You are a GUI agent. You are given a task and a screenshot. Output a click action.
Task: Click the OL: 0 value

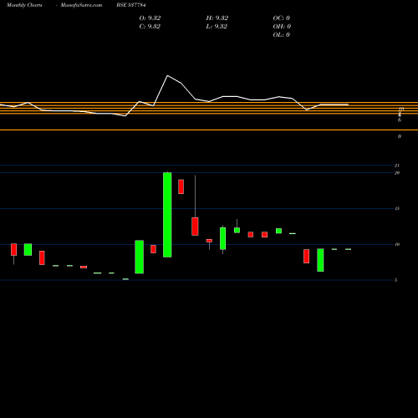coord(282,35)
